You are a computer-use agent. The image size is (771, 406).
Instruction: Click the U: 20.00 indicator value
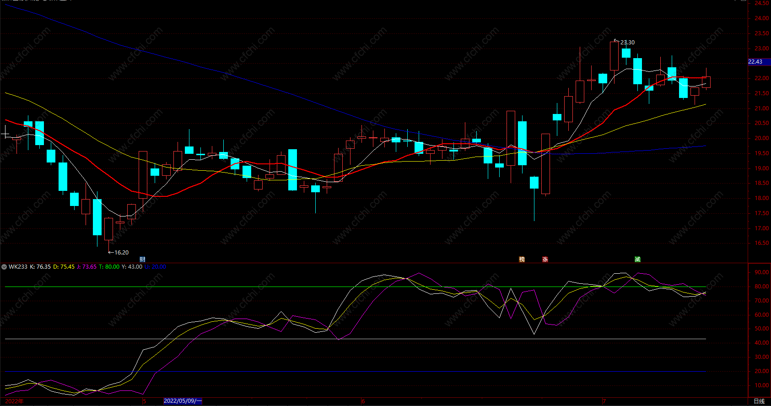coord(155,267)
